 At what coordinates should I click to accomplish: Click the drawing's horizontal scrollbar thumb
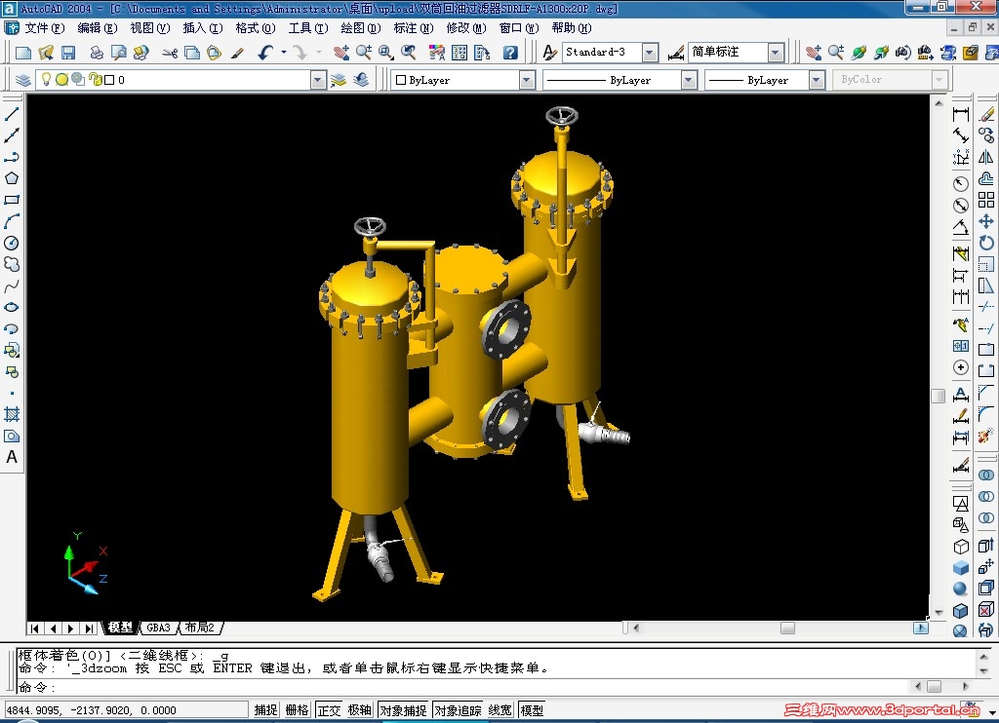[787, 628]
